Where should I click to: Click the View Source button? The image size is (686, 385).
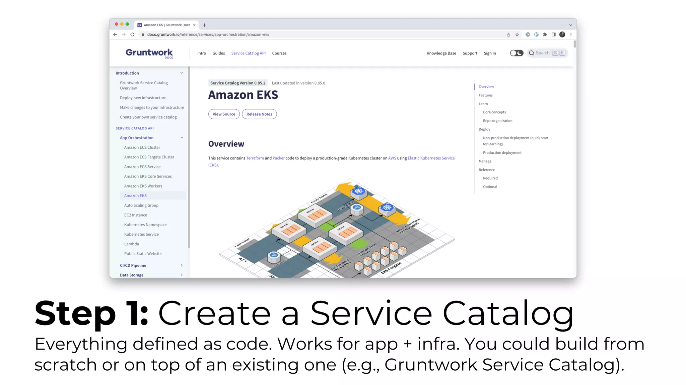pyautogui.click(x=224, y=114)
